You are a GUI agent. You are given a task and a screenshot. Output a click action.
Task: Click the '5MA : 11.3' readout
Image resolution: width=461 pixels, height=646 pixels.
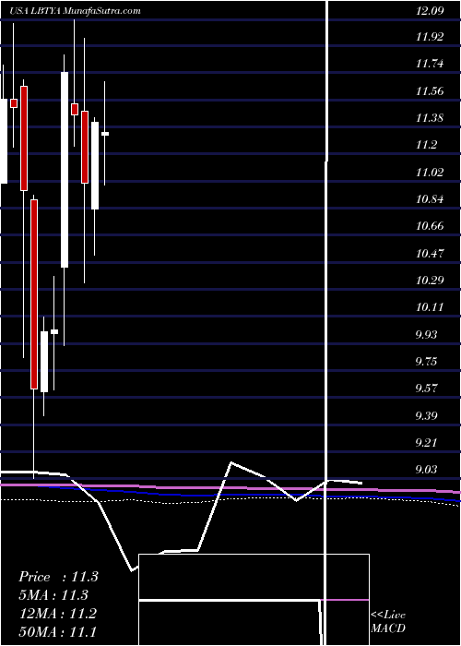pos(53,595)
